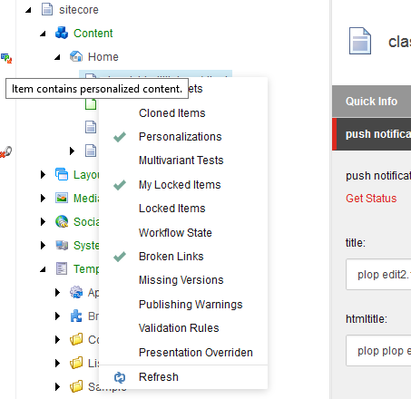The width and height of the screenshot is (411, 399).
Task: Click into the title input field
Action: pyautogui.click(x=378, y=275)
